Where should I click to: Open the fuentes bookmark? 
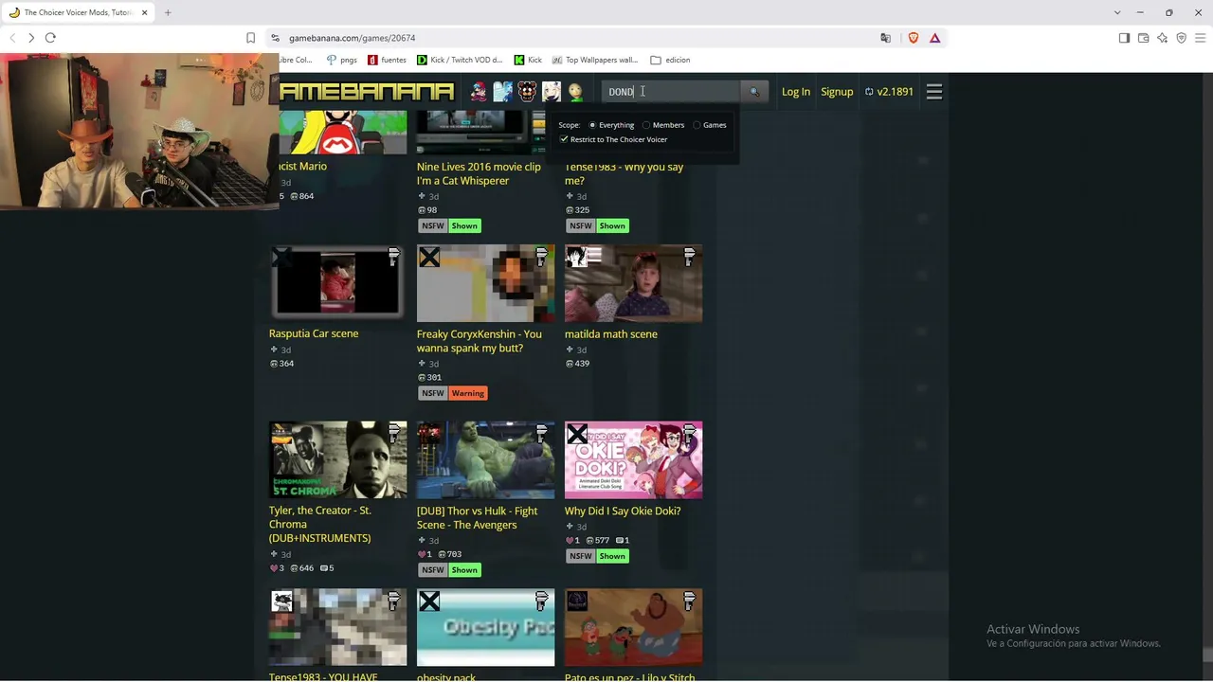point(387,60)
